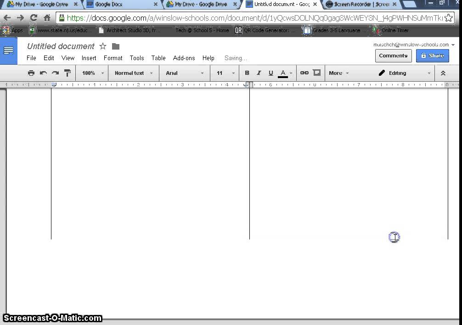Click inside the right table cell
462x325 pixels.
349,163
